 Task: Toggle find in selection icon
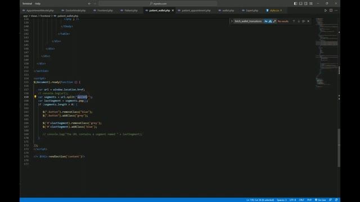[x=304, y=21]
